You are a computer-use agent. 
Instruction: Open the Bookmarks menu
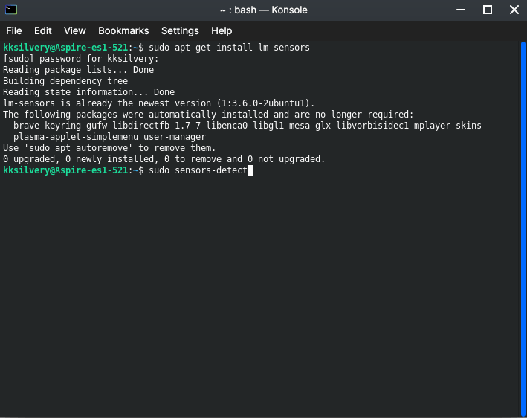(x=123, y=31)
